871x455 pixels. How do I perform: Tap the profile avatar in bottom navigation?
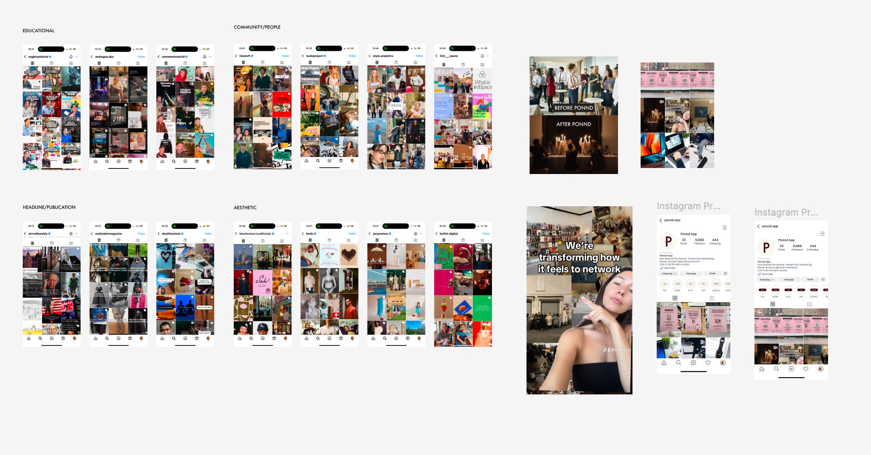[x=723, y=362]
